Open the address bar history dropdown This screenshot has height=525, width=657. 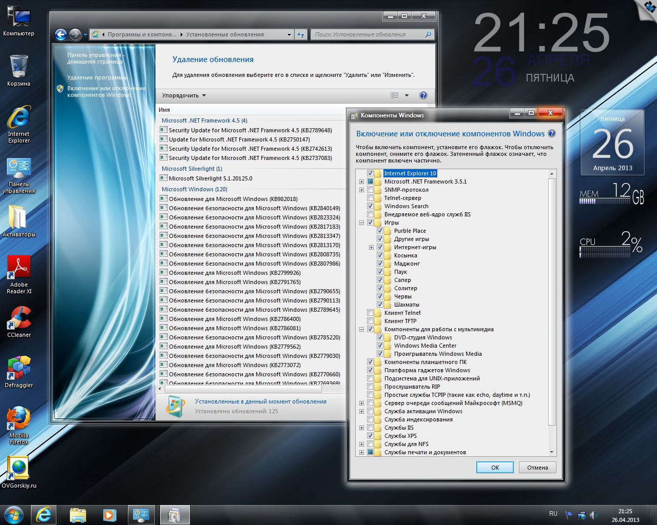point(289,34)
